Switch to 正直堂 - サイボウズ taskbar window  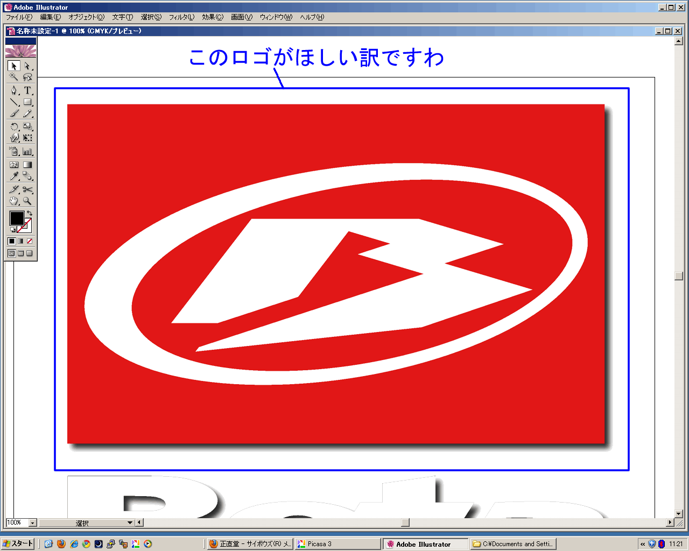coord(250,544)
